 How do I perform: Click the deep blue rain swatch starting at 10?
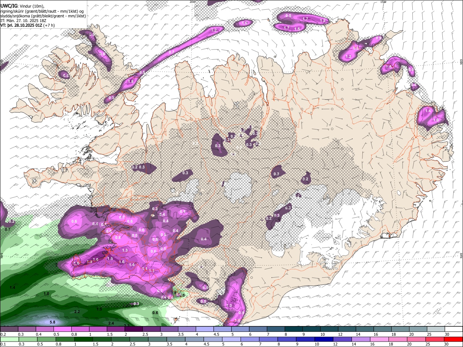click(x=323, y=339)
